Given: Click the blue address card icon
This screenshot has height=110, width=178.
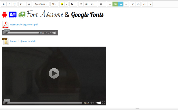Looking at the screenshot, I should [13, 15].
